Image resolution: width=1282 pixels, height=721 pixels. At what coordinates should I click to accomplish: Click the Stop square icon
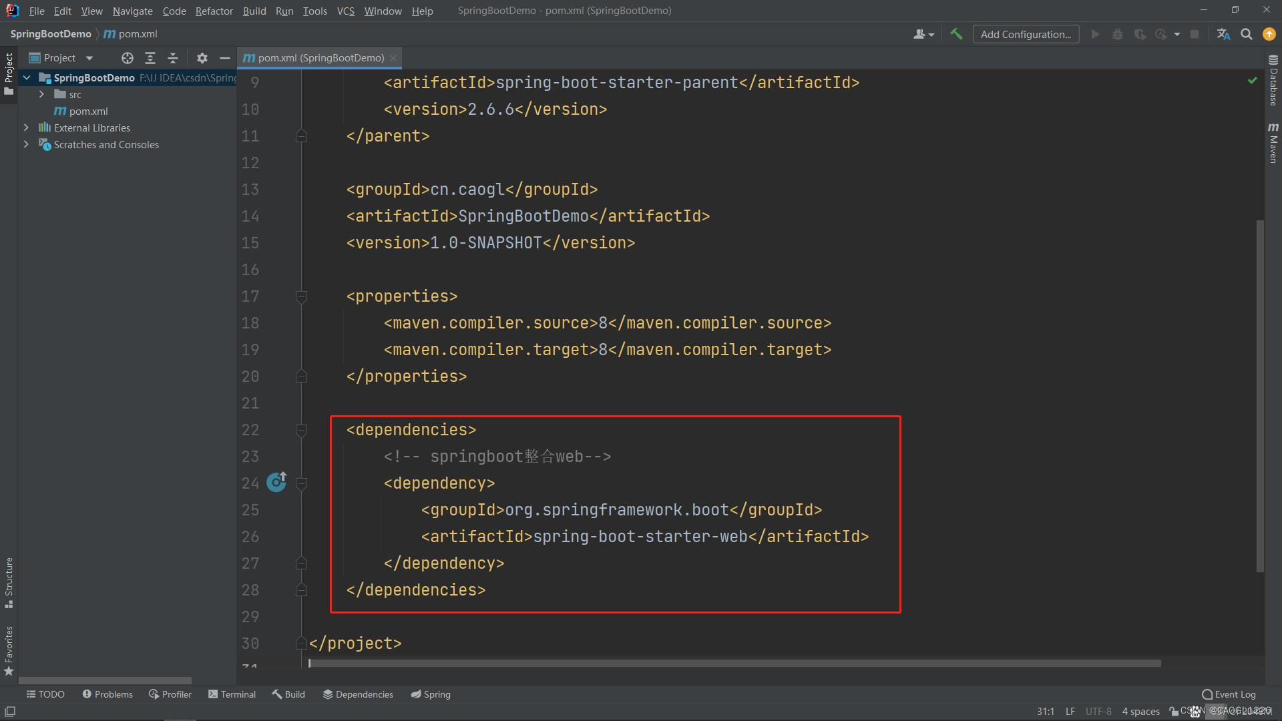click(1195, 34)
